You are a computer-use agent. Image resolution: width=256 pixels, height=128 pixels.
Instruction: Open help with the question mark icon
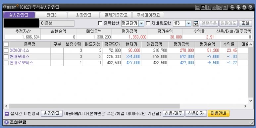(225, 7)
